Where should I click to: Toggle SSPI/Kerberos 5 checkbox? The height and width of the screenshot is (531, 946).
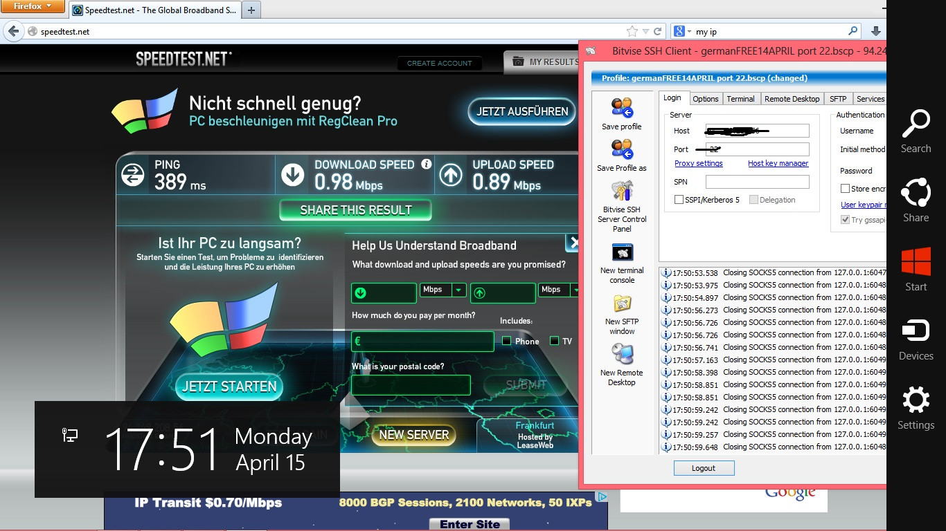[679, 200]
